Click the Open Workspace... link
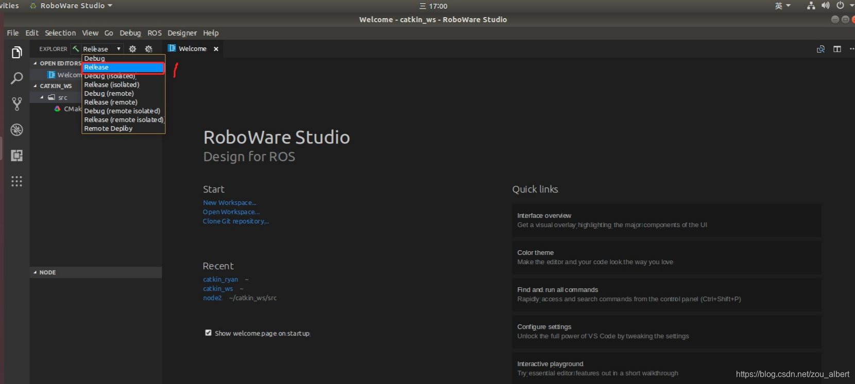Screen dimensions: 855x384 pyautogui.click(x=231, y=212)
